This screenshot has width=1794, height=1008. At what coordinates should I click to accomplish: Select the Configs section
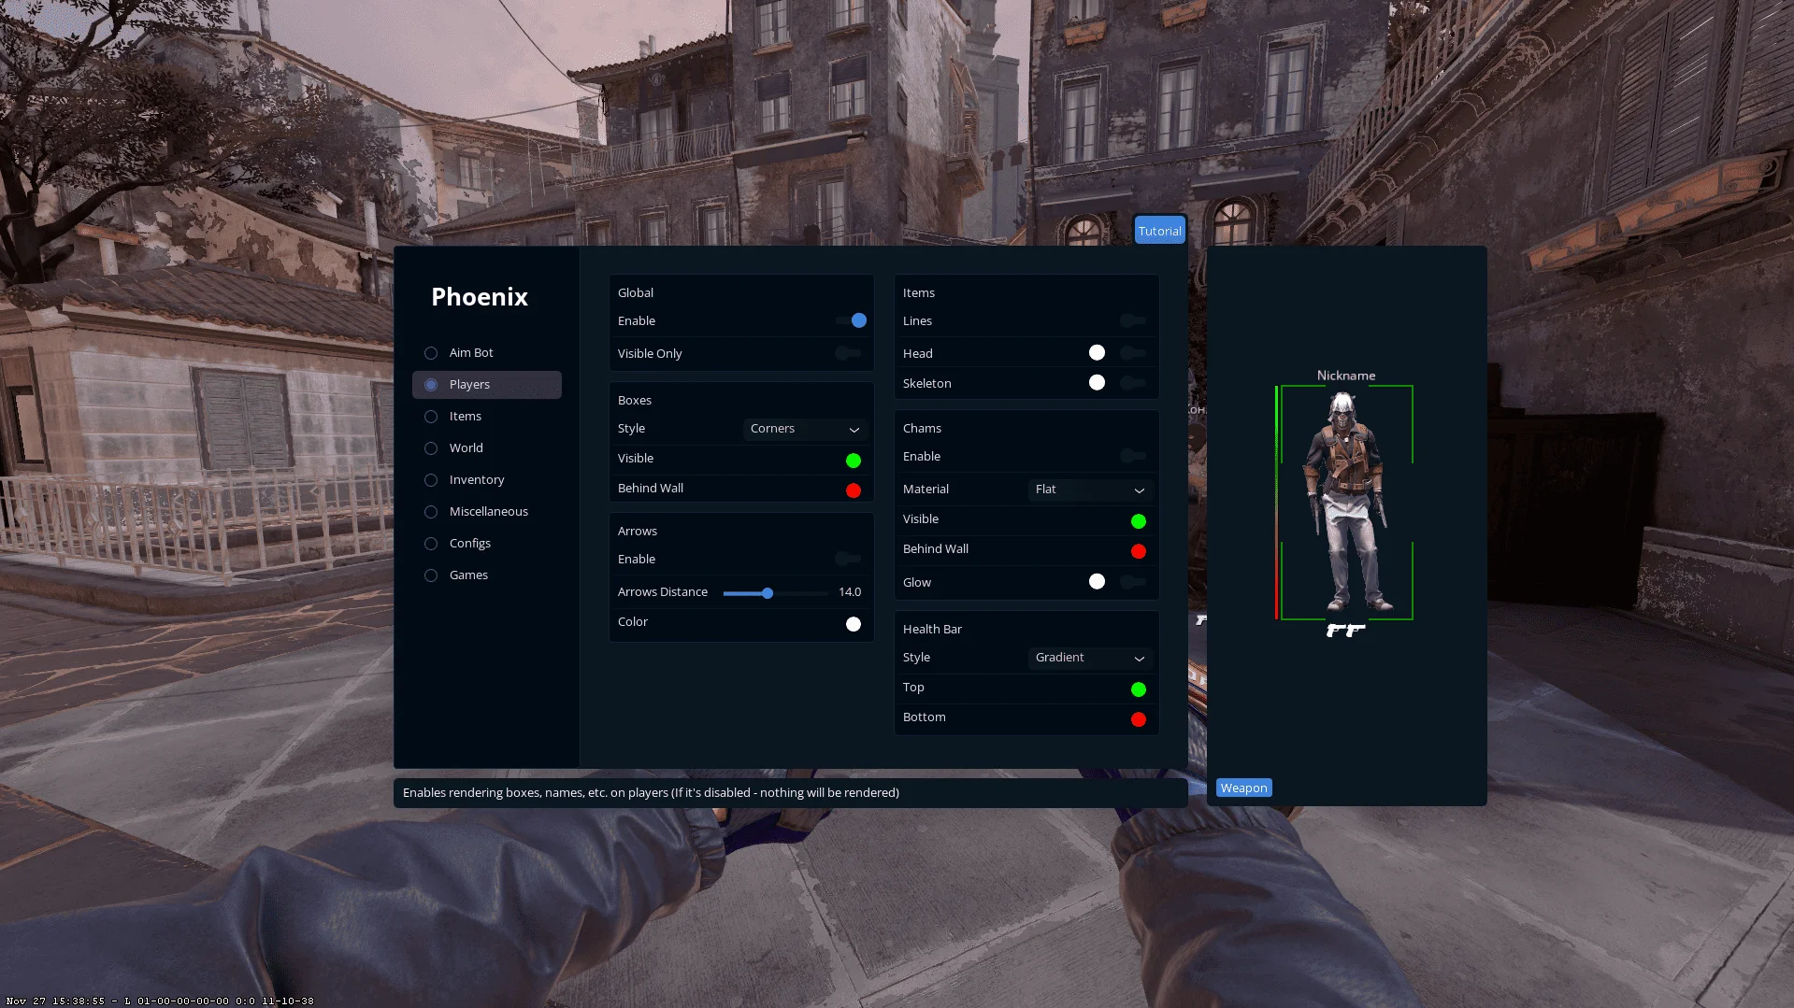[470, 543]
